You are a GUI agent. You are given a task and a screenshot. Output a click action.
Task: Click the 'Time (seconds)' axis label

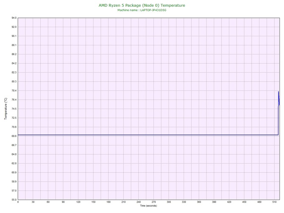coord(148,206)
